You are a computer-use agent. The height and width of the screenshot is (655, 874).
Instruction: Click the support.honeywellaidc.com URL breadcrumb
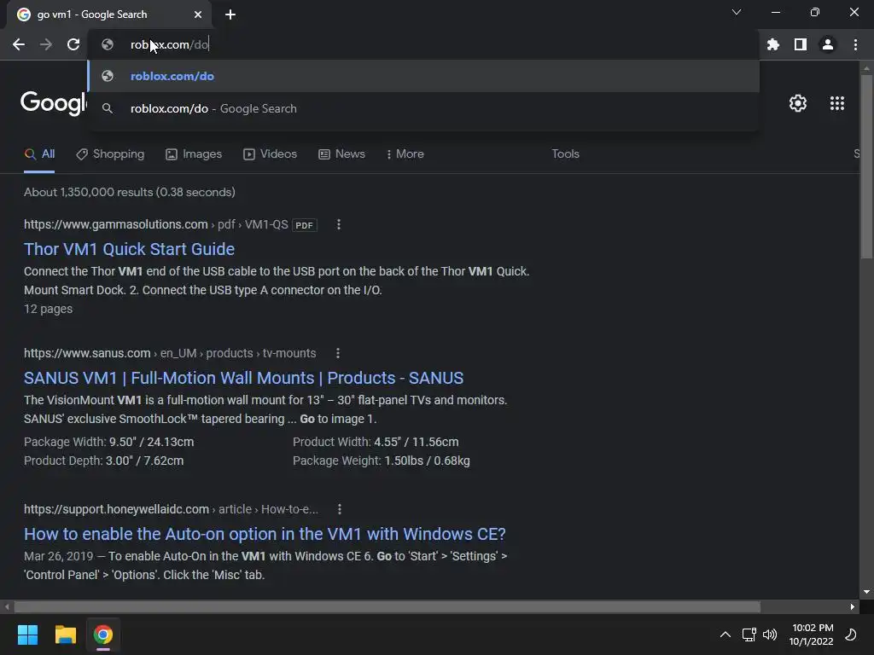click(x=171, y=509)
